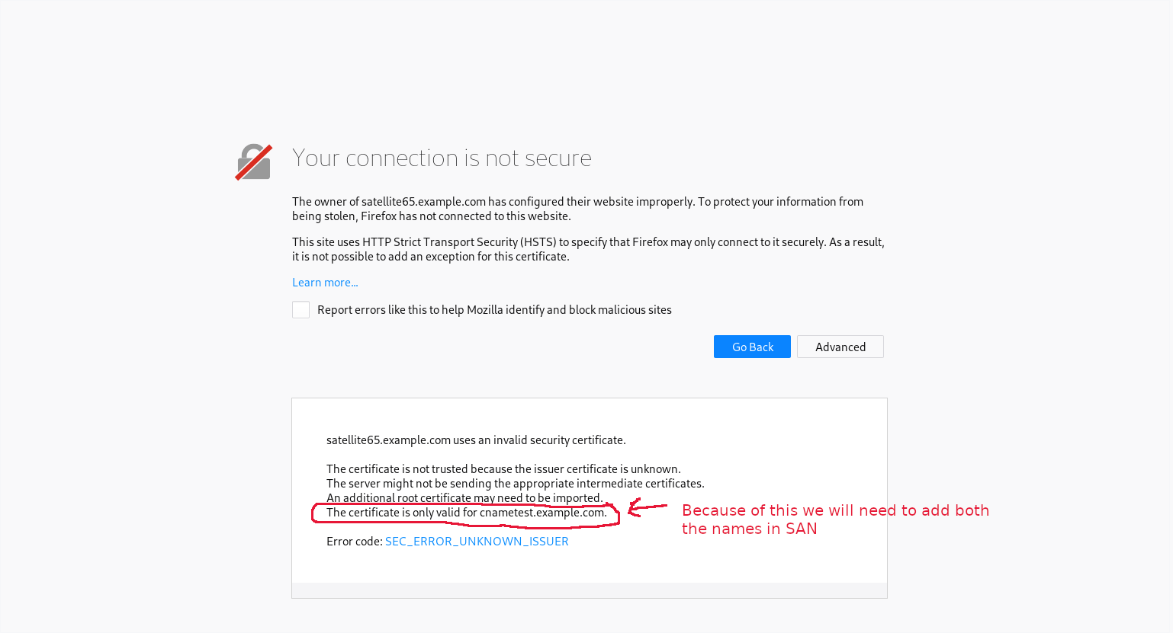Image resolution: width=1173 pixels, height=633 pixels.
Task: Open the Learn more… link
Action: tap(325, 283)
